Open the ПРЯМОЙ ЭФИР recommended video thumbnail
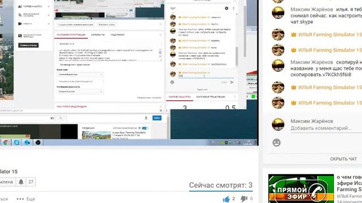 (301, 188)
